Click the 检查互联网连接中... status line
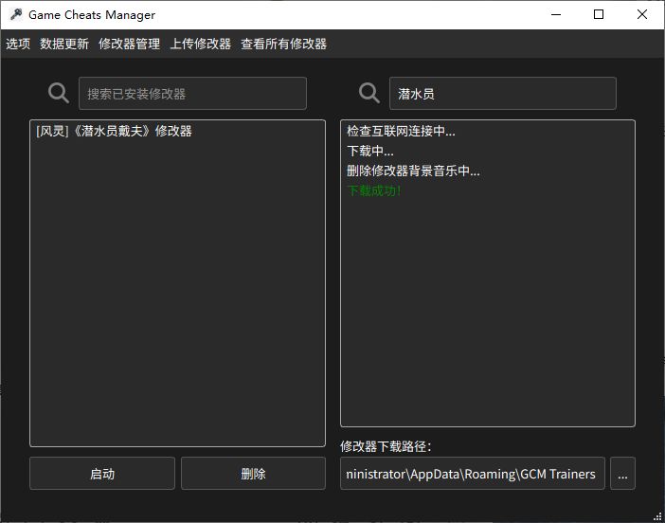The width and height of the screenshot is (665, 523). tap(401, 131)
